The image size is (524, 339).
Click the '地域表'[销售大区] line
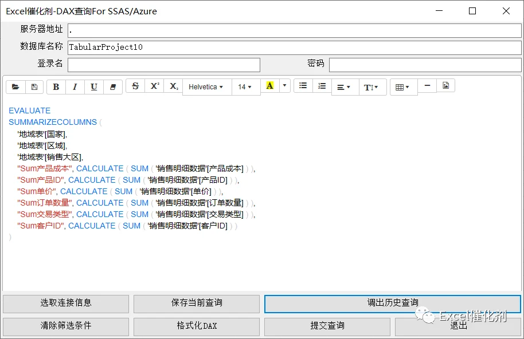pyautogui.click(x=50, y=157)
